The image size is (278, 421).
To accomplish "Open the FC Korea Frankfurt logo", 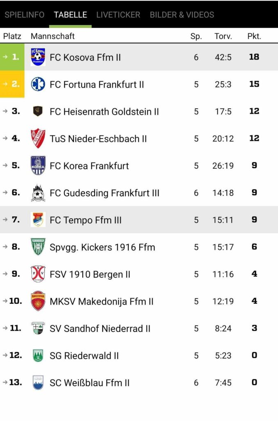I will coord(38,165).
